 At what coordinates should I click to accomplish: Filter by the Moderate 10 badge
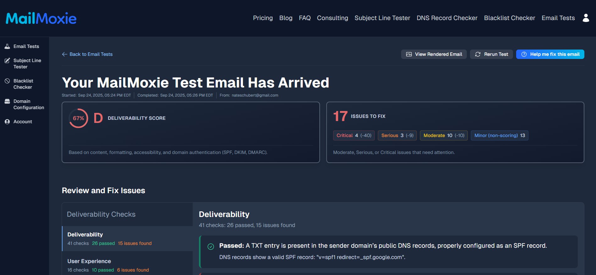(x=444, y=135)
